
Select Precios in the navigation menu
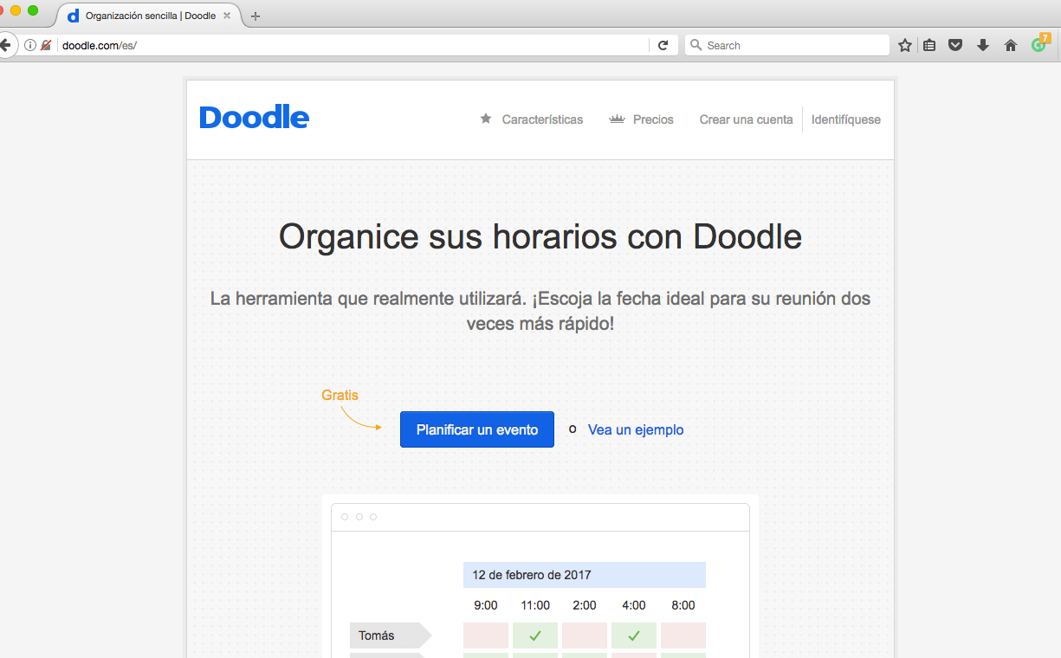pos(653,119)
